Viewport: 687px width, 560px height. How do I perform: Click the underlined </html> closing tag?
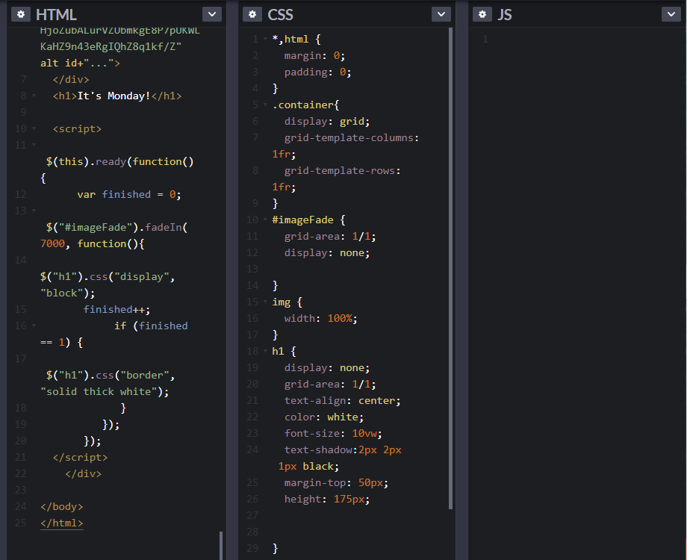pos(61,523)
